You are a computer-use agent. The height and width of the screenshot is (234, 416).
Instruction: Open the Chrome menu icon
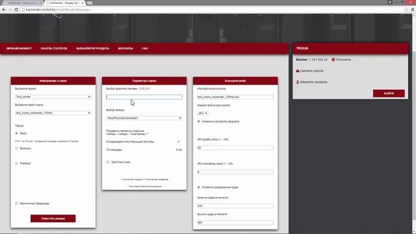pos(413,10)
